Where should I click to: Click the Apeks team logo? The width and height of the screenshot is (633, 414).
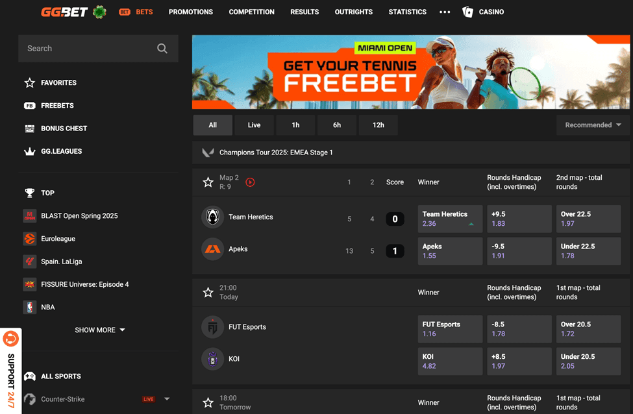(212, 249)
